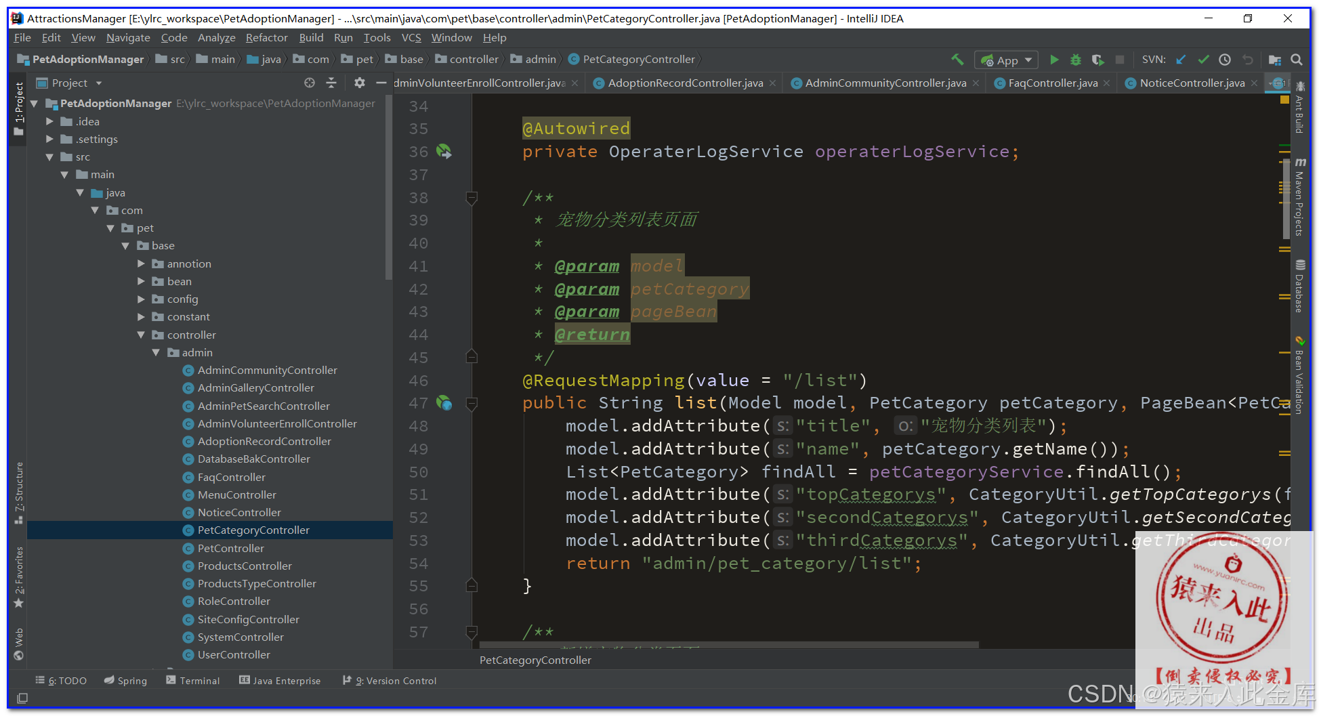Close the AdminCommunityController.java tab
The width and height of the screenshot is (1319, 716).
pyautogui.click(x=976, y=83)
